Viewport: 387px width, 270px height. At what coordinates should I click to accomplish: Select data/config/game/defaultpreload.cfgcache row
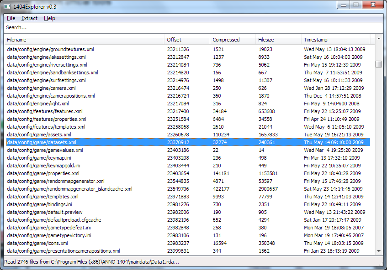click(x=188, y=220)
